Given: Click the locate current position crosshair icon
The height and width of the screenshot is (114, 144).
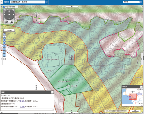Looking at the screenshot, I should tap(46, 2).
